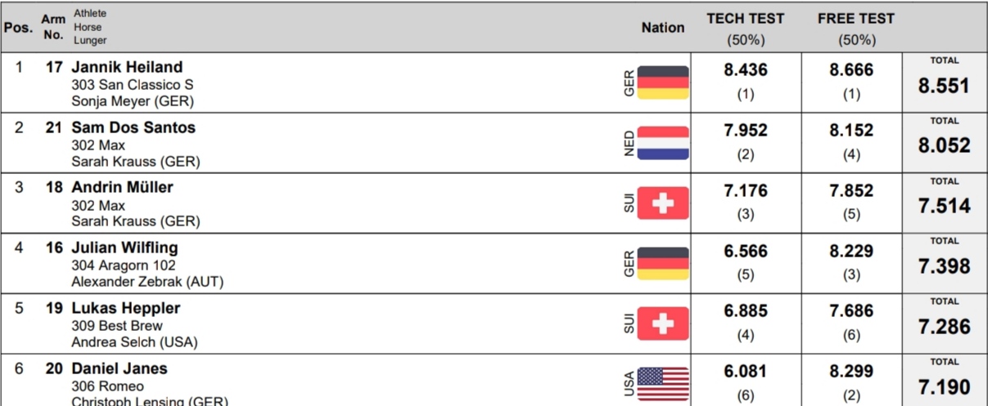Click horse name 303 San Classico S
The height and width of the screenshot is (406, 988).
point(133,85)
